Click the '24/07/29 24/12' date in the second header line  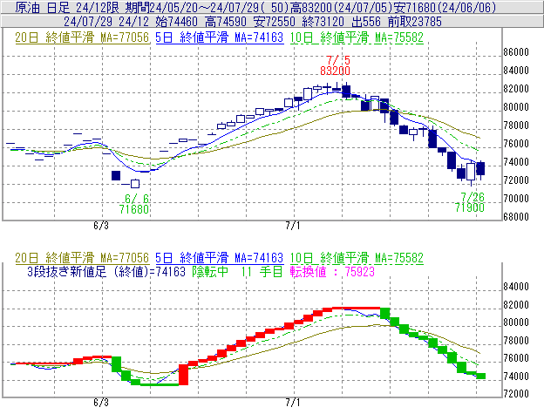click(106, 22)
